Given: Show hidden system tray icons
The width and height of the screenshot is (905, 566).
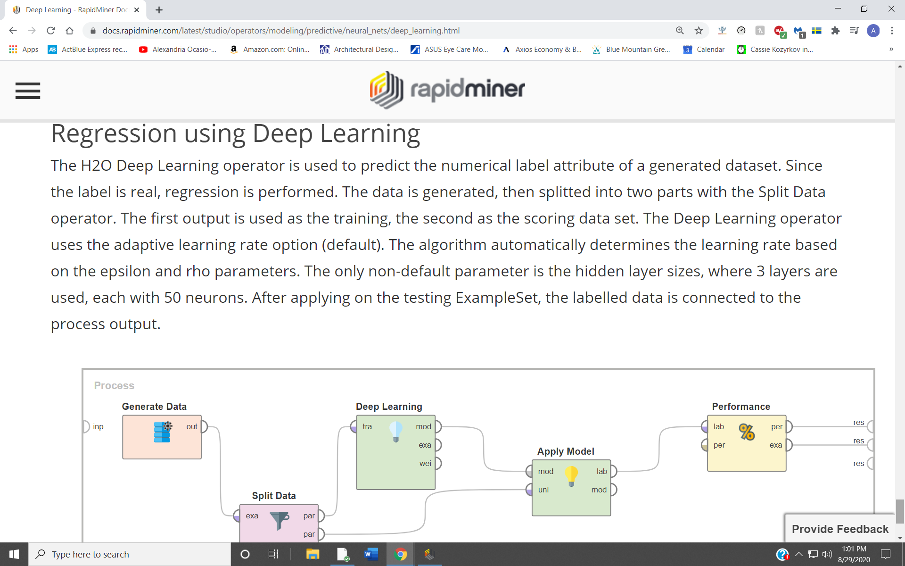Looking at the screenshot, I should point(799,554).
